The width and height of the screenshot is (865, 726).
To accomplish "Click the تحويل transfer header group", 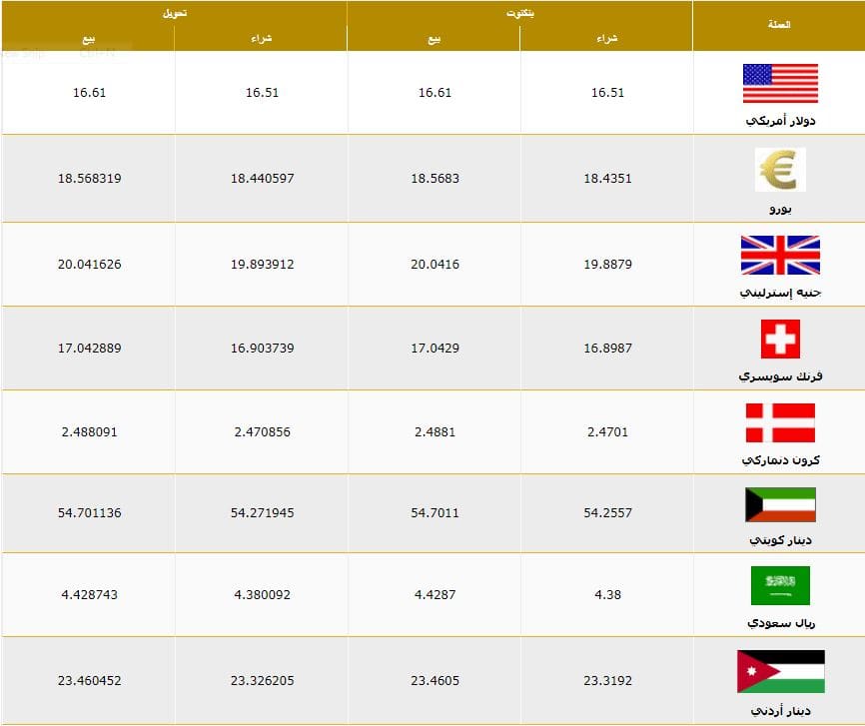I will pyautogui.click(x=175, y=13).
